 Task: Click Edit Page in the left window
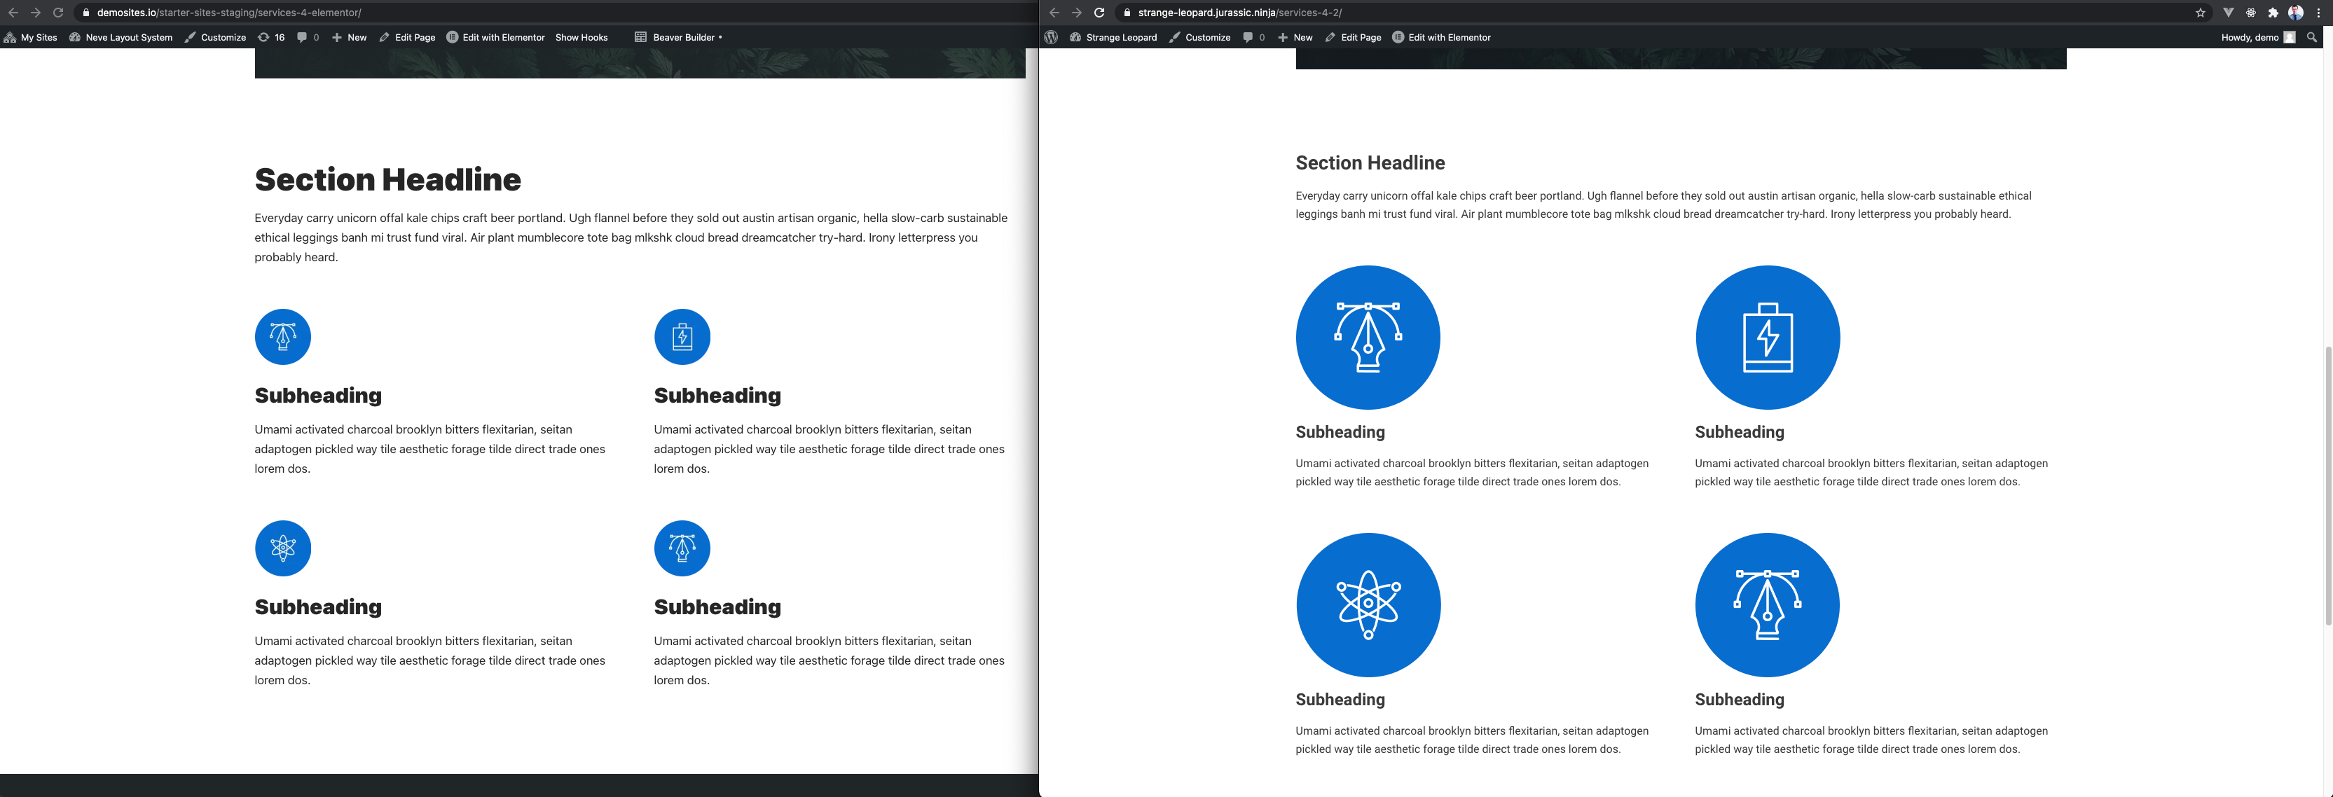point(408,37)
